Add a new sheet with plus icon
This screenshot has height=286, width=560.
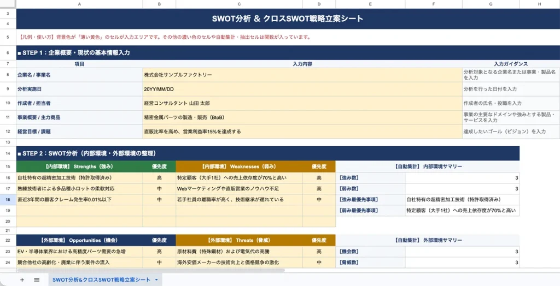tap(22, 280)
